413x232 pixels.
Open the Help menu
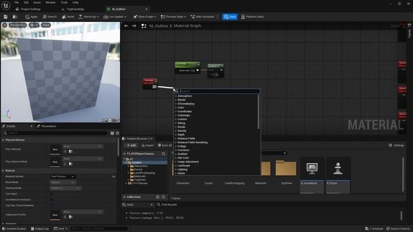76,3
